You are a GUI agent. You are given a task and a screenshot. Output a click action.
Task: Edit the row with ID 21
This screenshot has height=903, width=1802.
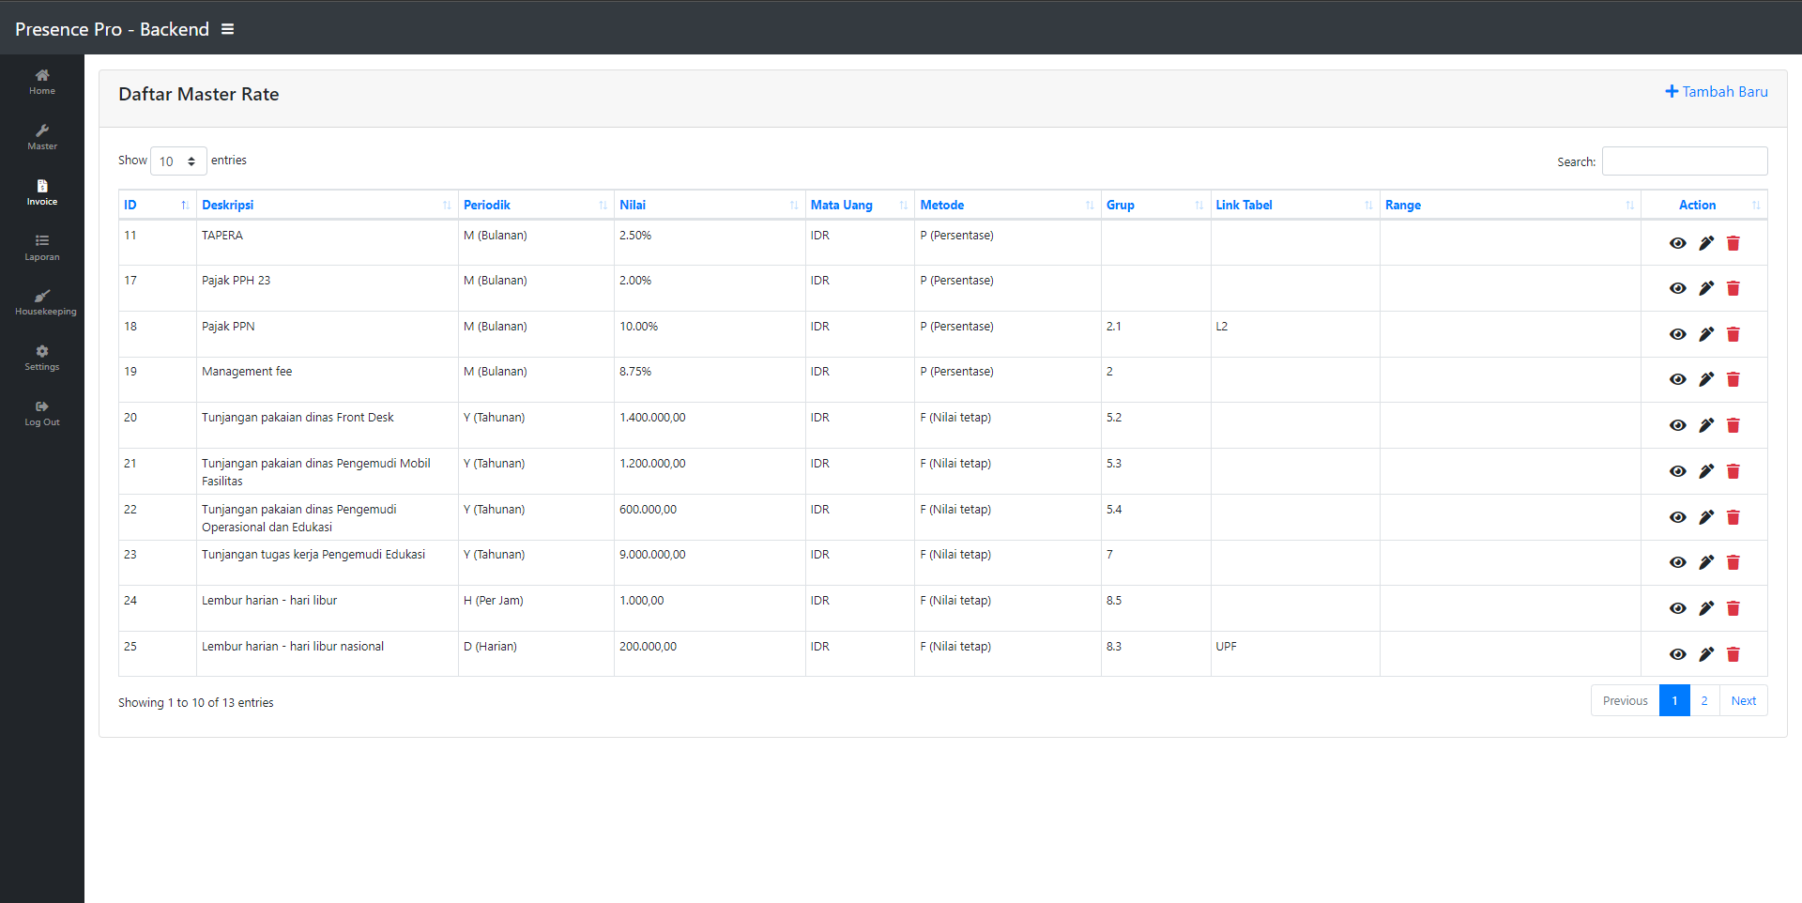(1706, 471)
